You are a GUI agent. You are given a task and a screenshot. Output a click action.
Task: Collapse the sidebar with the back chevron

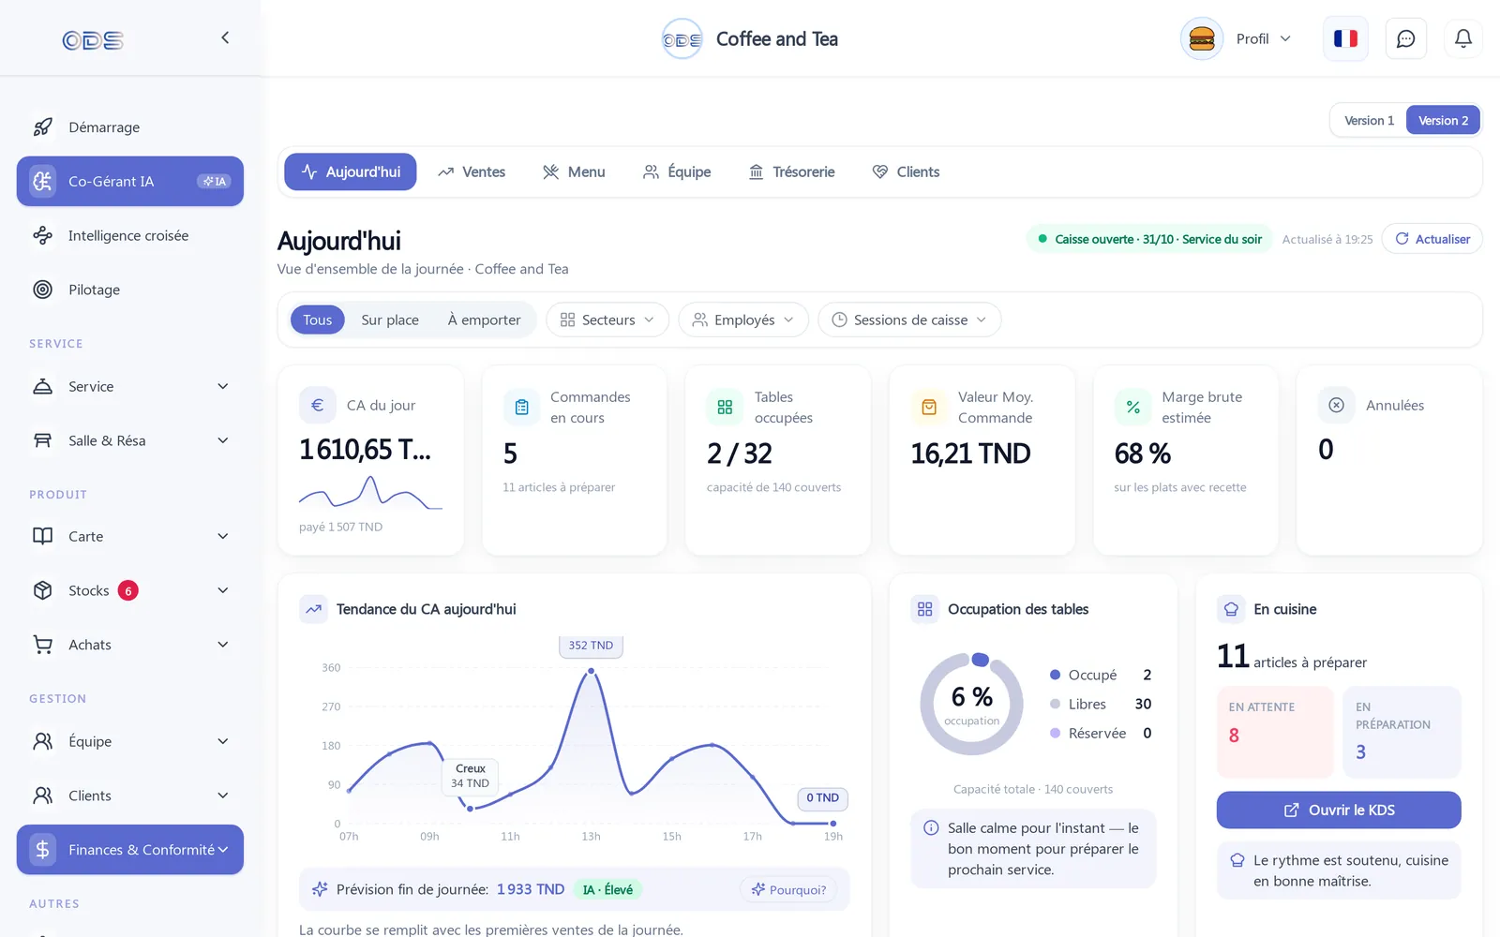tap(225, 37)
